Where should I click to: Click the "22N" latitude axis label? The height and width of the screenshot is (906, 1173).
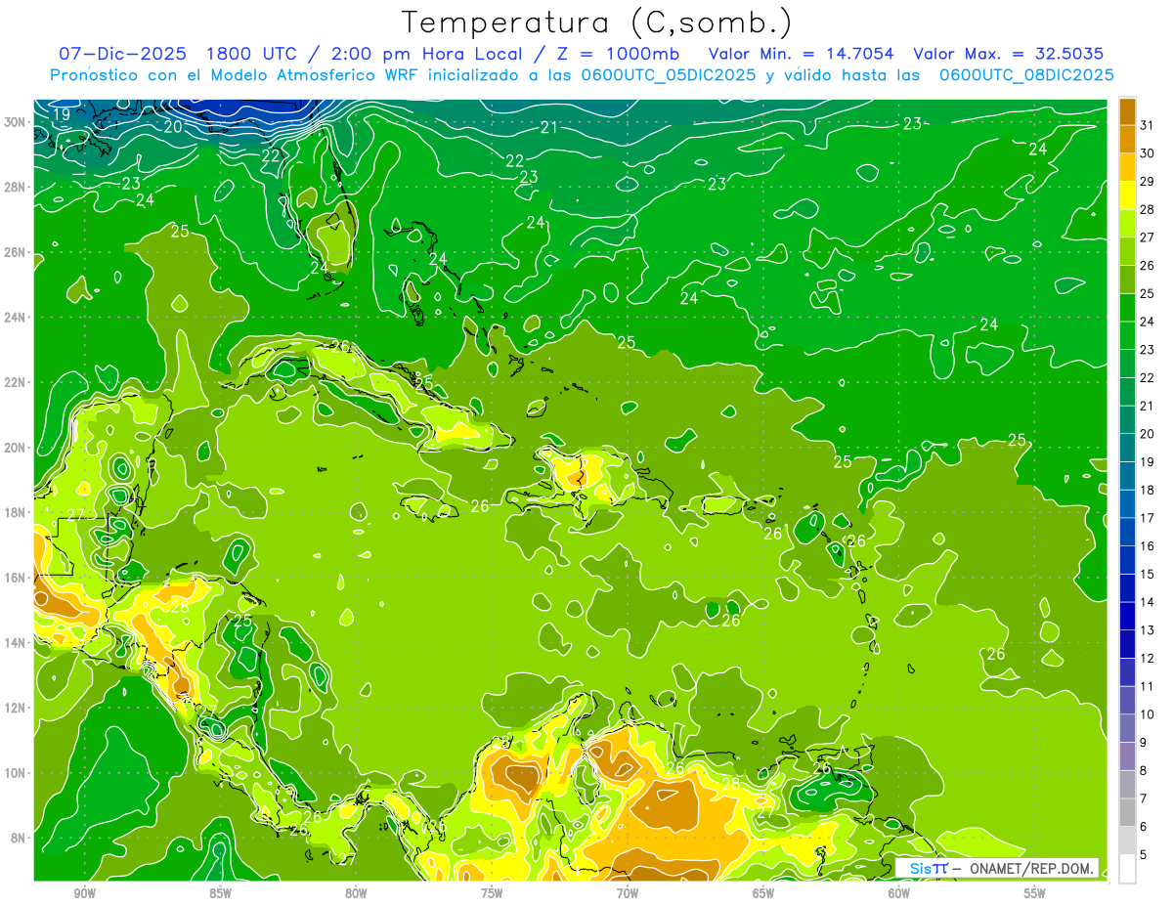coord(14,382)
